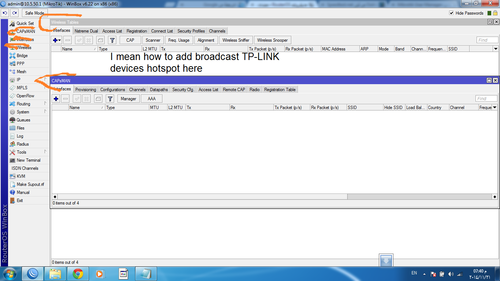Open Windows Explorer from taskbar

click(56, 274)
